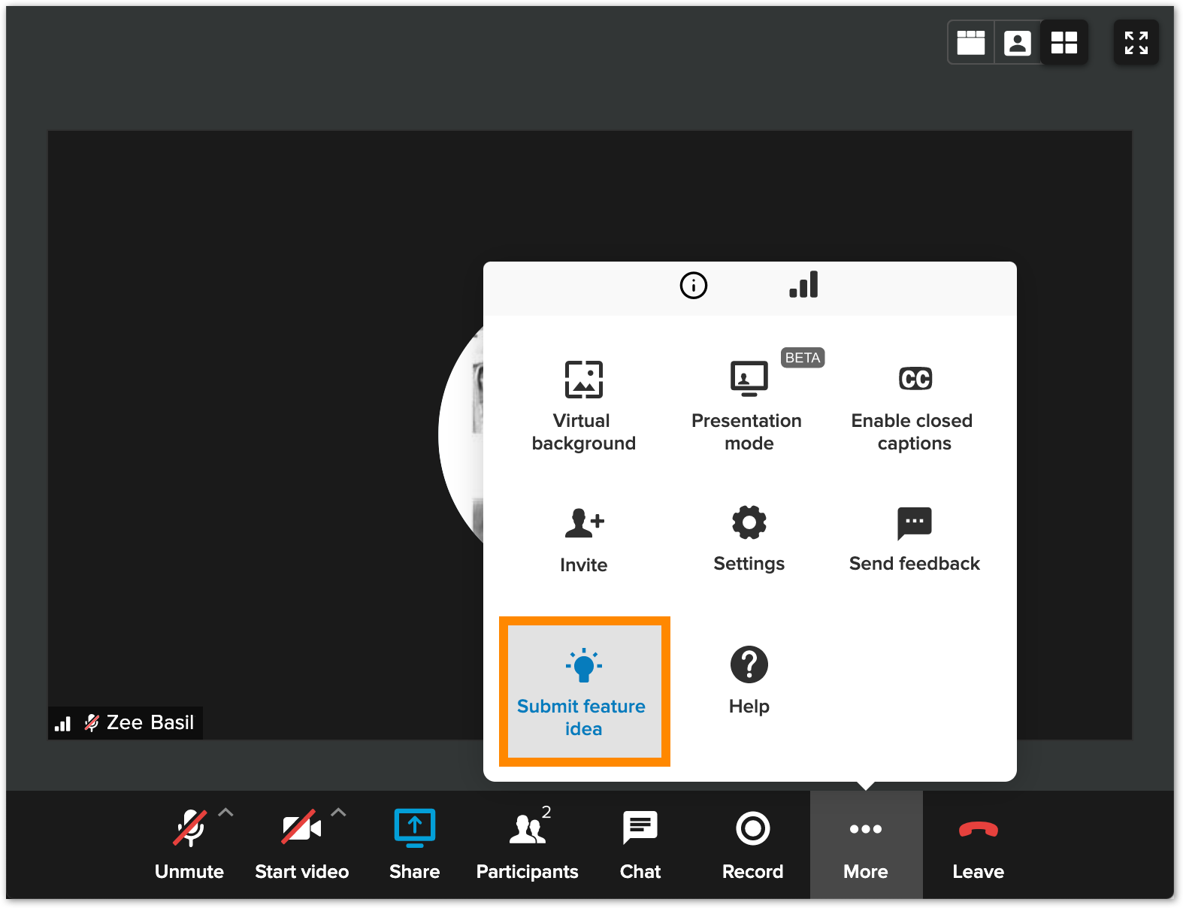Switch to the film strip layout
The height and width of the screenshot is (908, 1183).
[971, 42]
